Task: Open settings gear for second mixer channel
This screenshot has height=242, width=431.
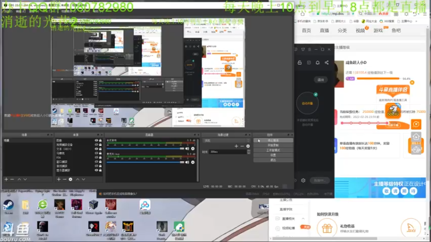Action: 193,162
